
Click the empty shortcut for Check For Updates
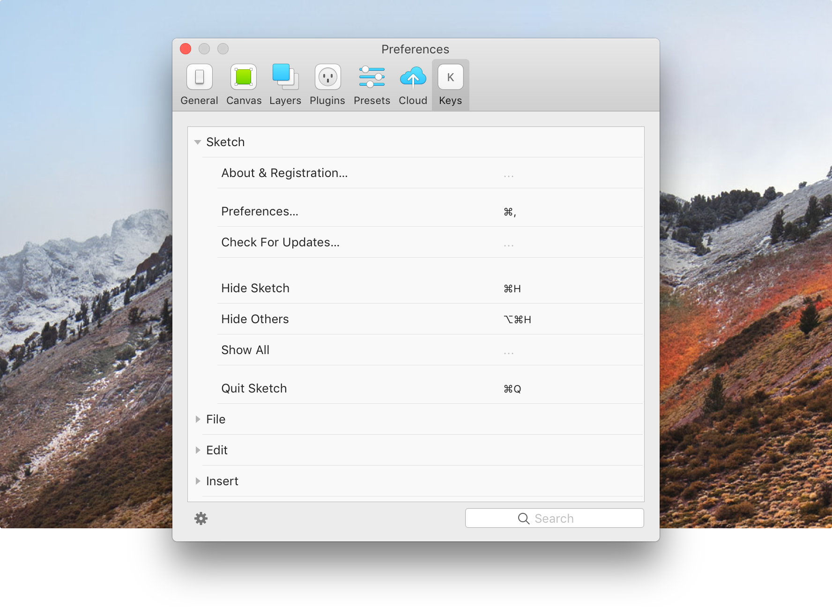pyautogui.click(x=509, y=245)
